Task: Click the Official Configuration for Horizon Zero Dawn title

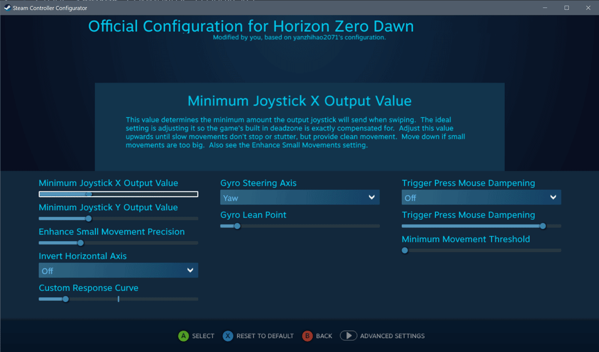Action: (x=251, y=26)
